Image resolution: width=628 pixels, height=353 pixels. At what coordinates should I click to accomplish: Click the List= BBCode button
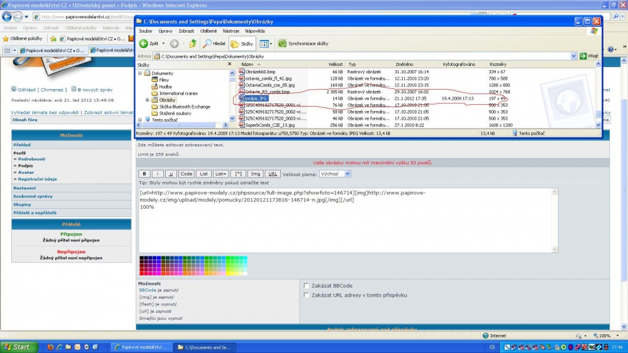[x=220, y=174]
